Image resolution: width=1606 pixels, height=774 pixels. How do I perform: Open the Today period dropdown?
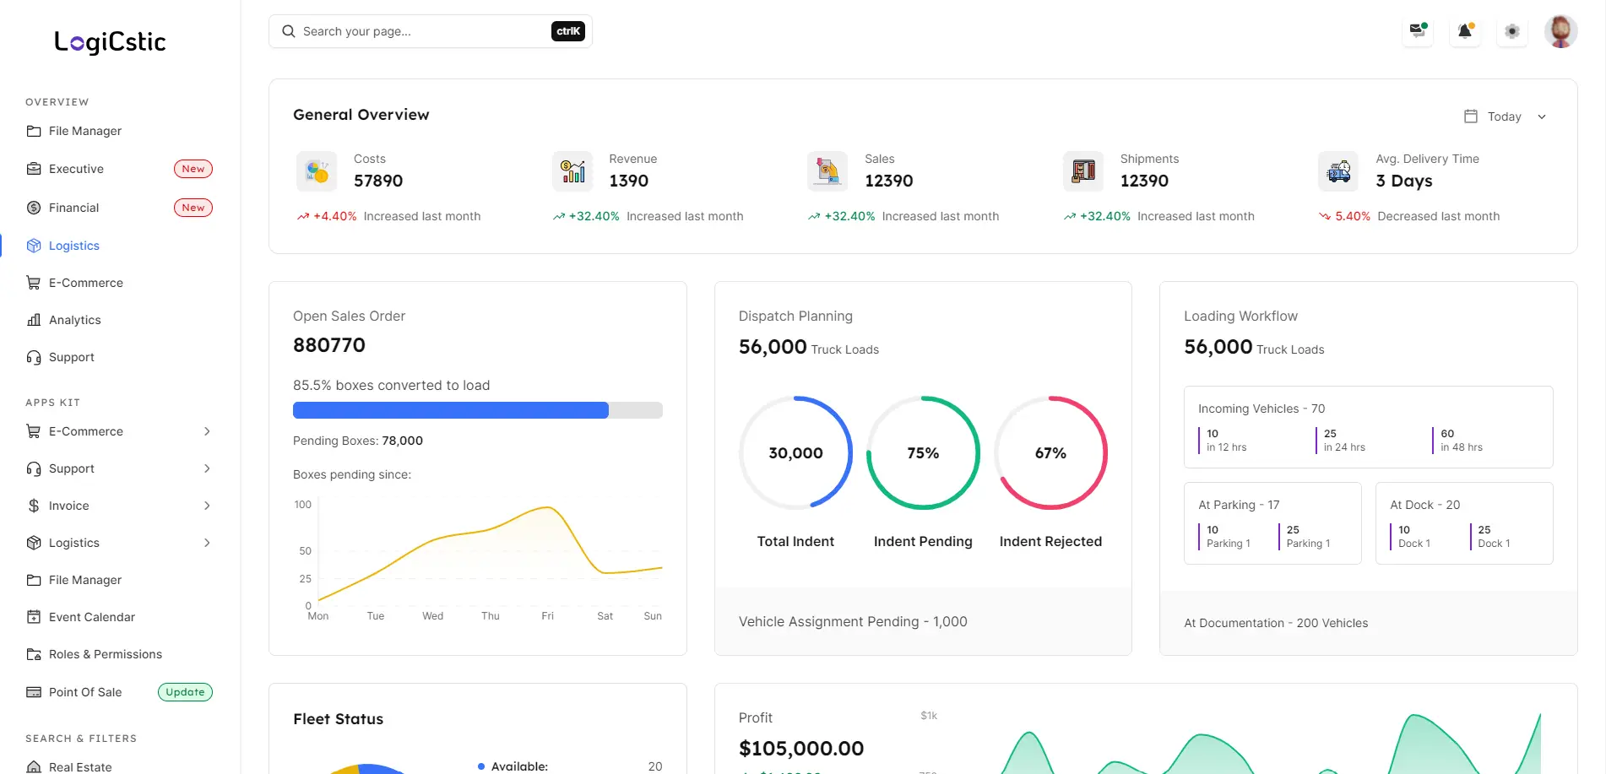[1506, 116]
